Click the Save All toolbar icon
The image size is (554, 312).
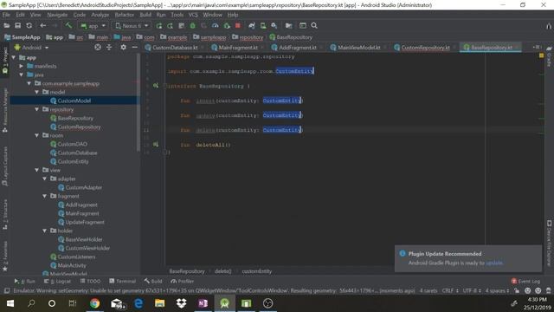pos(17,25)
